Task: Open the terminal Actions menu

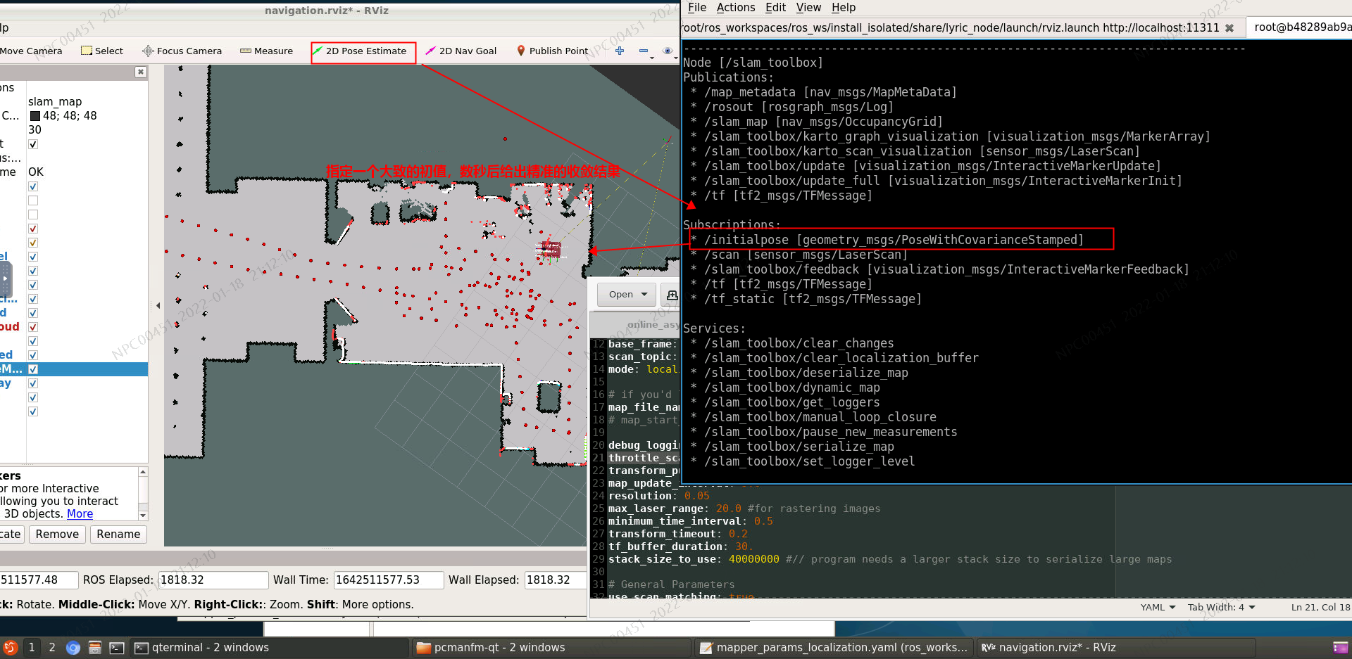Action: click(x=736, y=8)
